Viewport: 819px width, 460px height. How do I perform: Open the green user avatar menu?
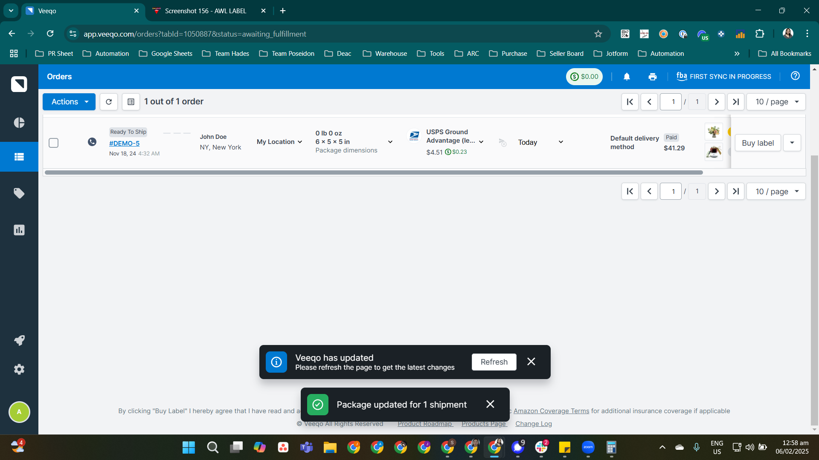19,412
